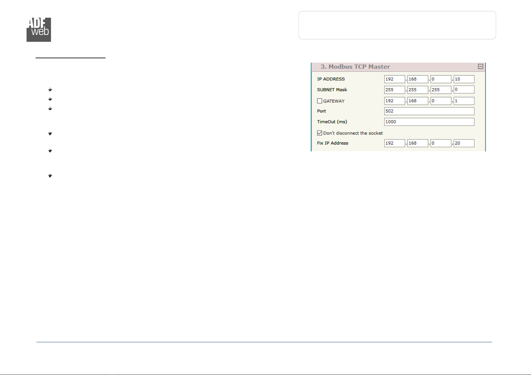Click the 'TimeOut (ms)' label
Screen dimensions: 531x375
(x=332, y=122)
